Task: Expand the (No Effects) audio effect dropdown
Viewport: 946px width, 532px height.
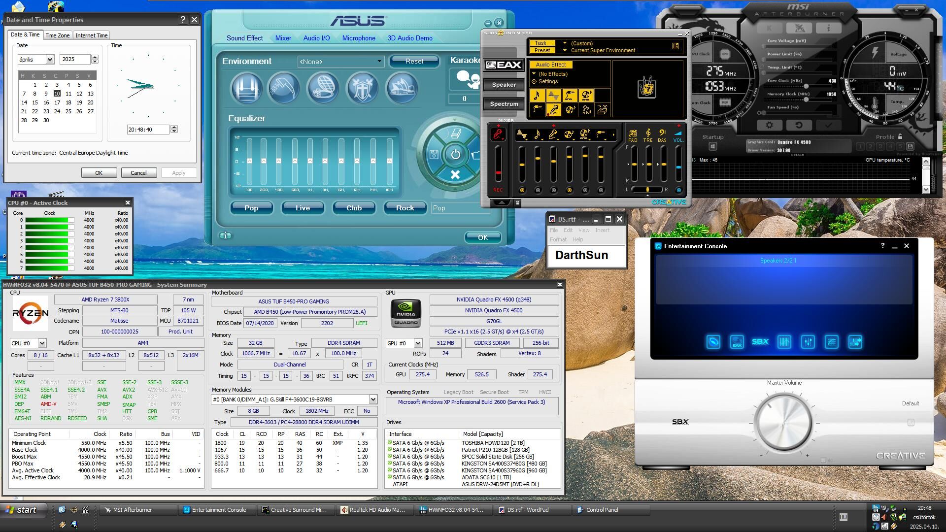Action: [x=534, y=74]
